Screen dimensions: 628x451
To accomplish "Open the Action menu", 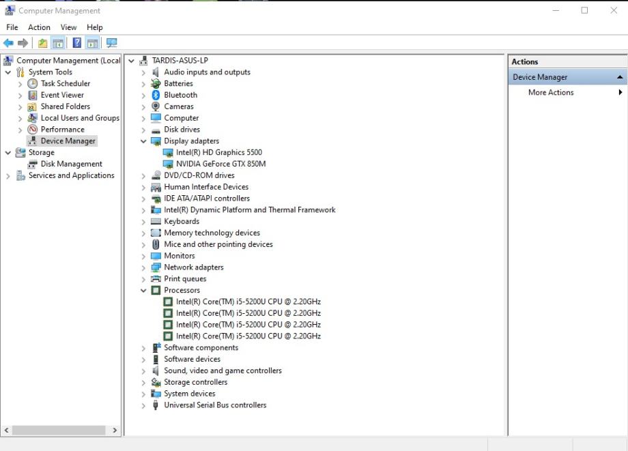I will (x=39, y=27).
